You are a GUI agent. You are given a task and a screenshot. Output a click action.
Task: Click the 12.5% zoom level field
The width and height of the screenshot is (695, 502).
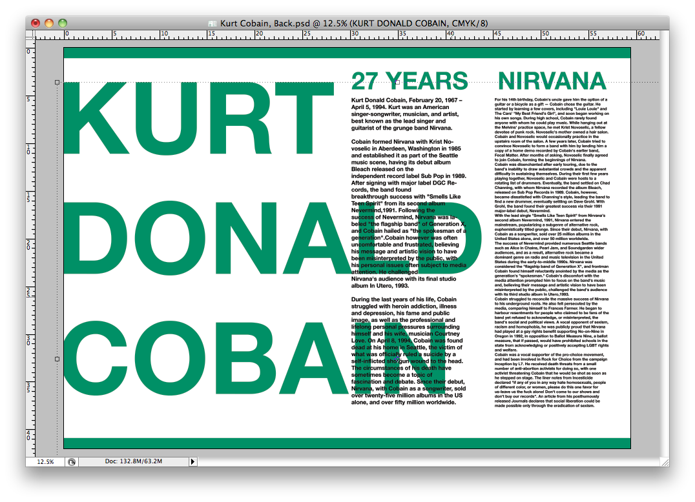45,462
